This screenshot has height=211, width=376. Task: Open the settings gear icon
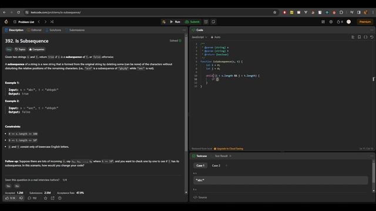pos(331,22)
